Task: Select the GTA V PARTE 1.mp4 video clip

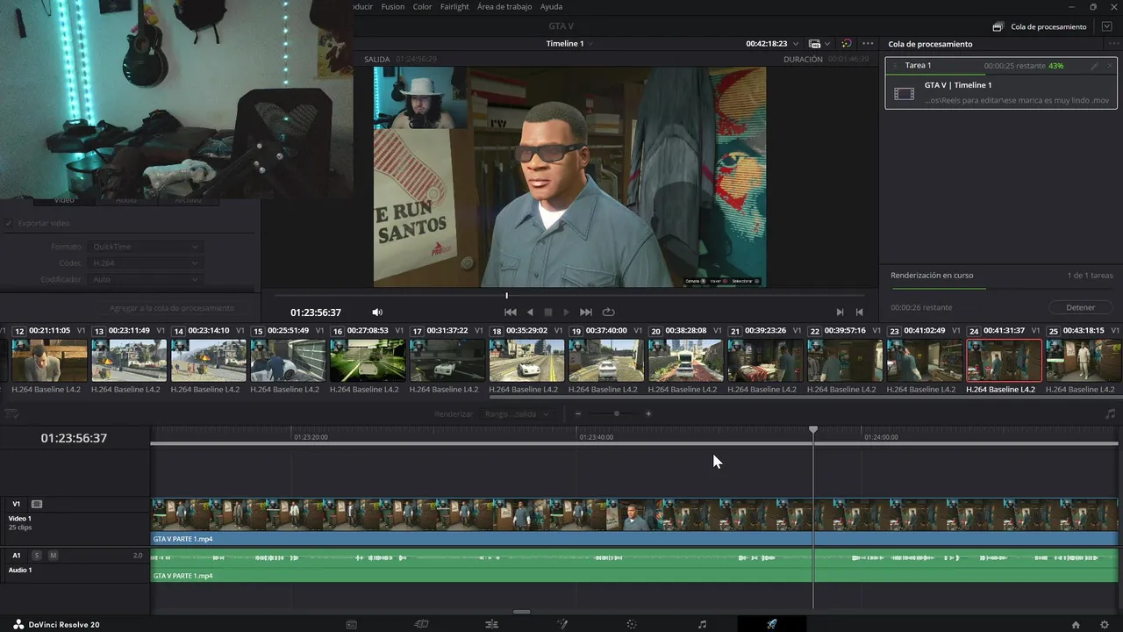Action: coord(634,521)
